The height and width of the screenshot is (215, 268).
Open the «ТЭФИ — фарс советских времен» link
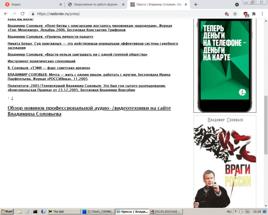(49, 68)
